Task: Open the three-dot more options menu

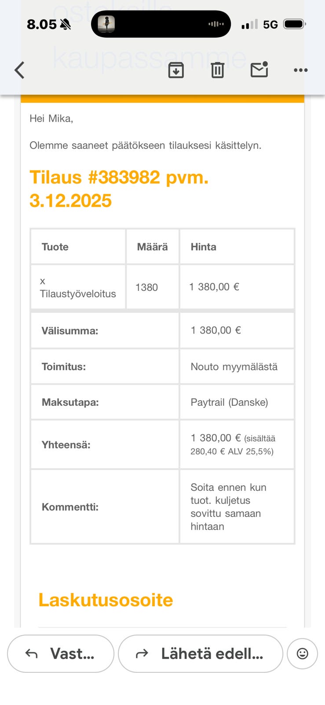Action: [x=300, y=70]
